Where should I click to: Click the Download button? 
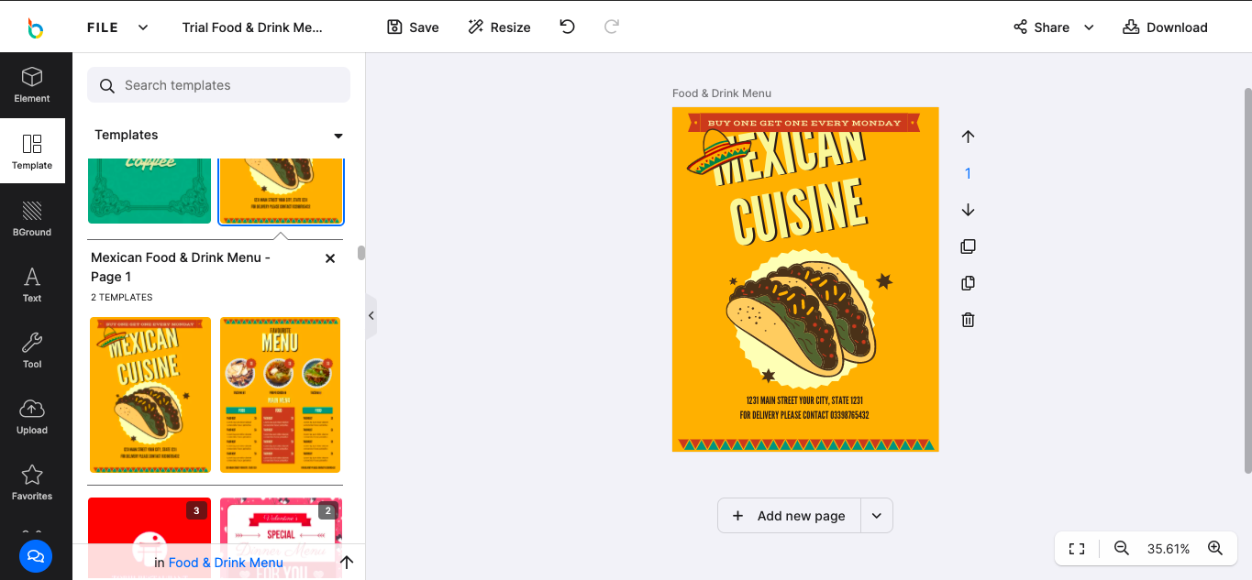1165,27
